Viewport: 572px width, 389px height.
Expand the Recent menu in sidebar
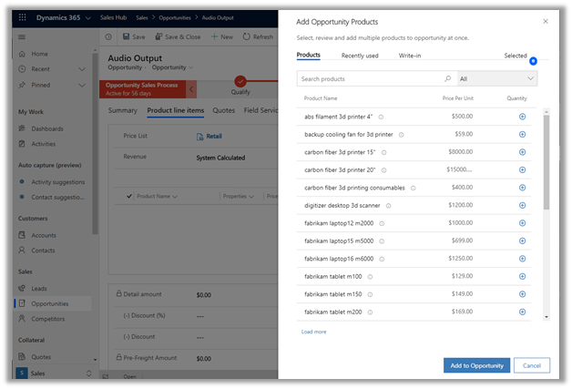coord(41,68)
